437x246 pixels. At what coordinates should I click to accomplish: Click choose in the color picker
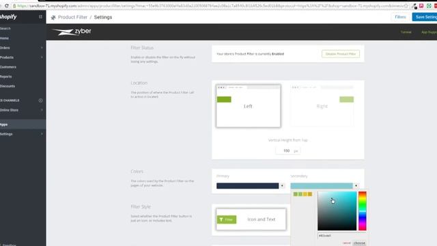click(x=359, y=243)
